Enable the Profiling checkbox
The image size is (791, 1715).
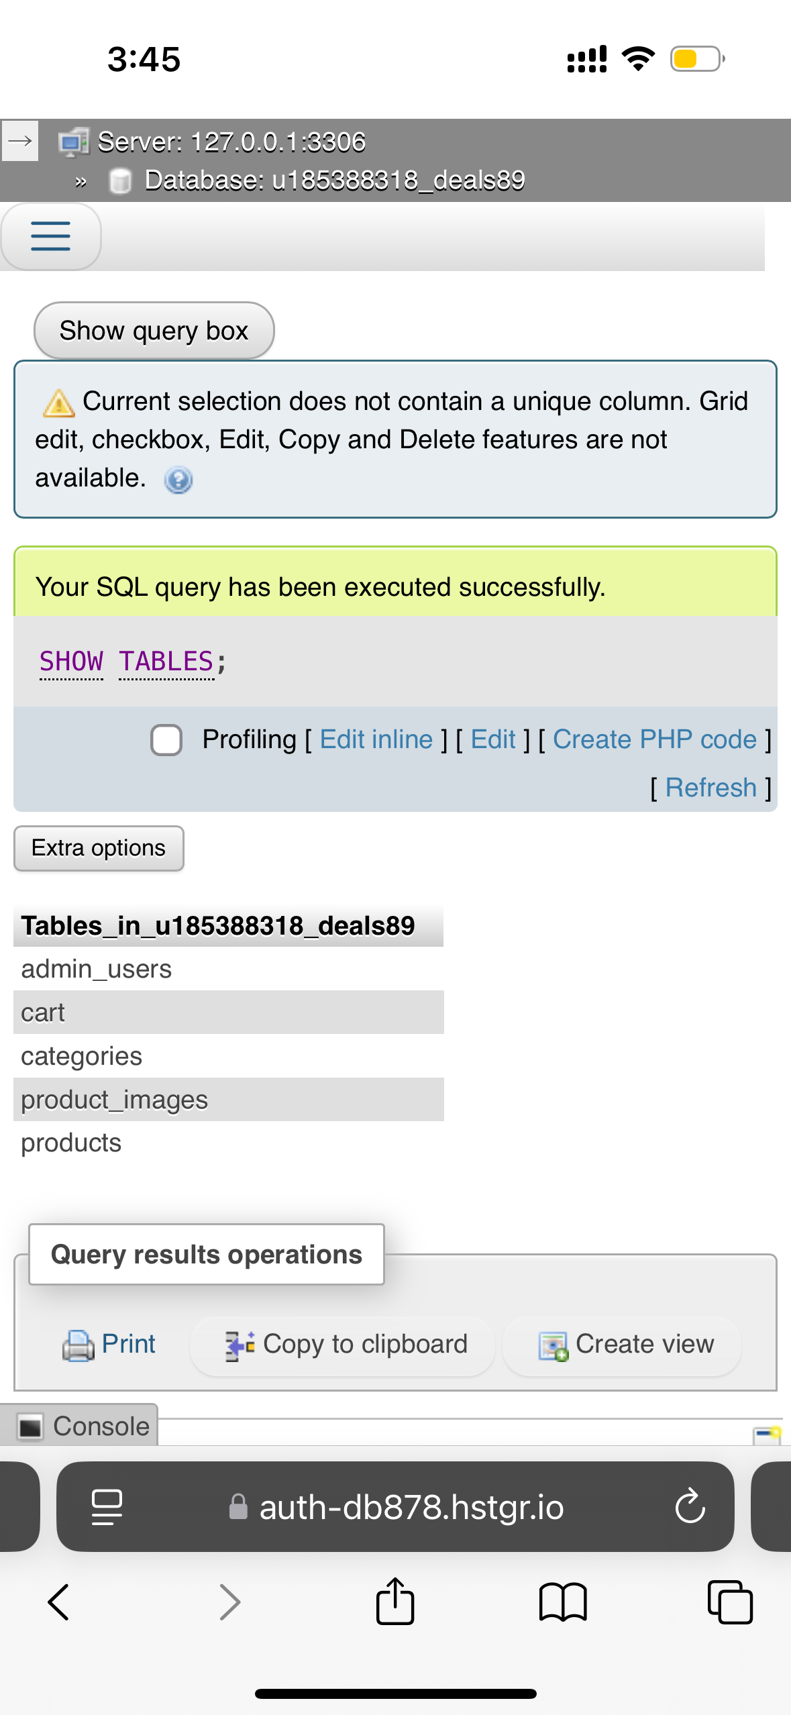coord(166,740)
